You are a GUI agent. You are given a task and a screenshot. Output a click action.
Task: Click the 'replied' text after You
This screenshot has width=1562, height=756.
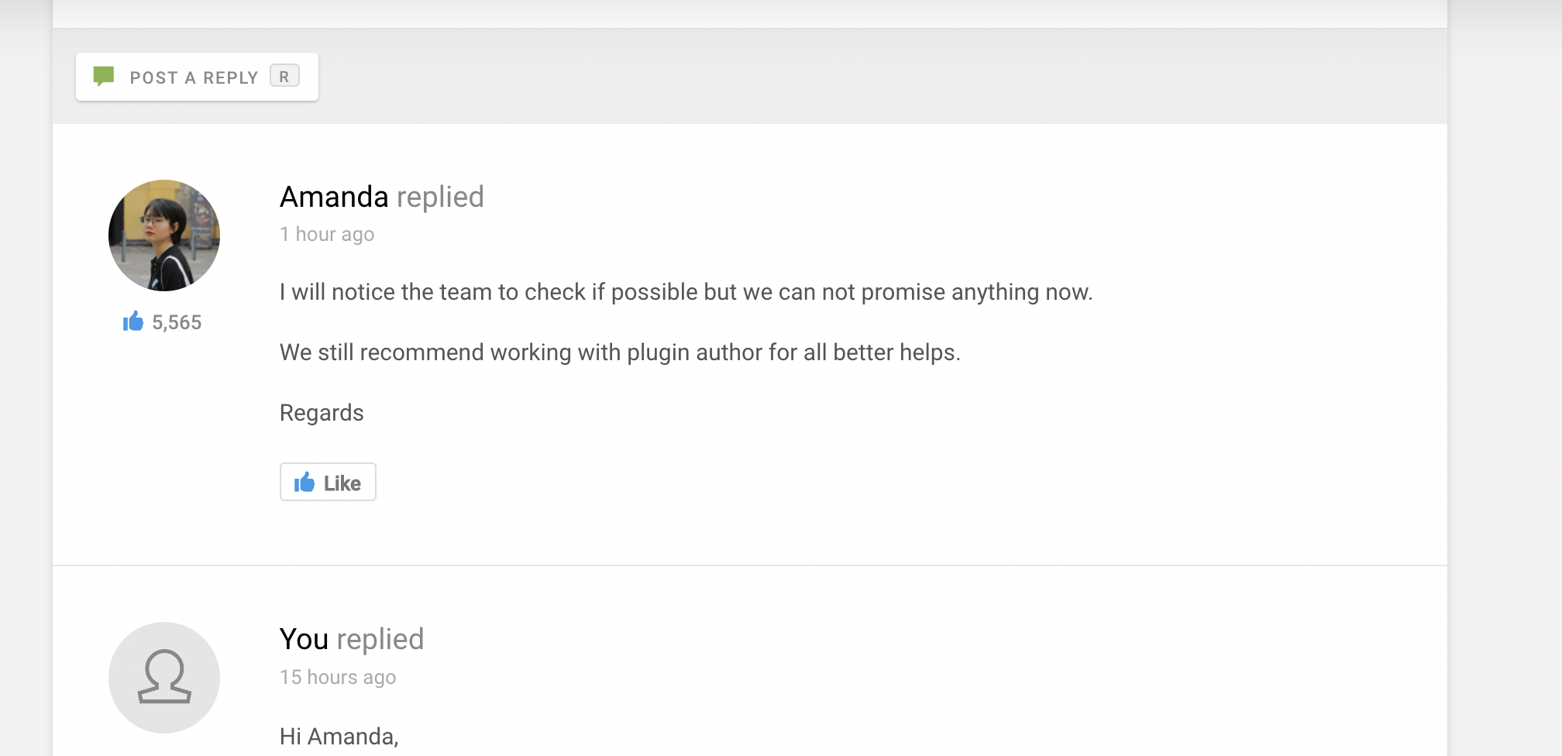coord(380,639)
